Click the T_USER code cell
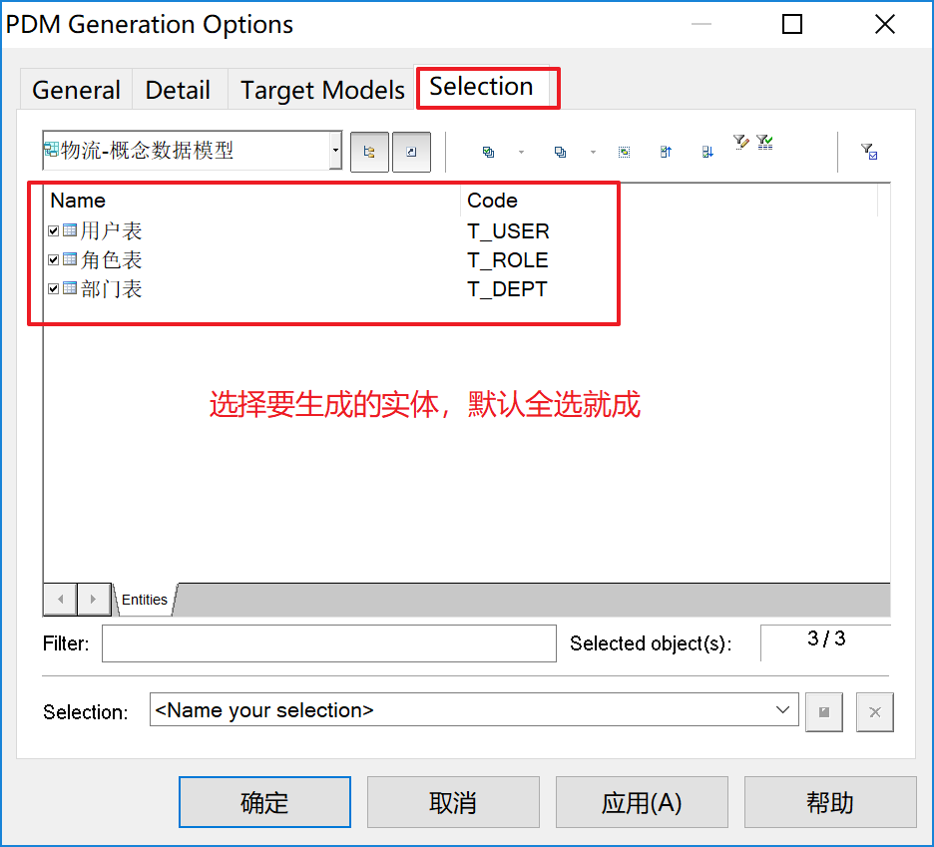The width and height of the screenshot is (934, 847). [508, 231]
